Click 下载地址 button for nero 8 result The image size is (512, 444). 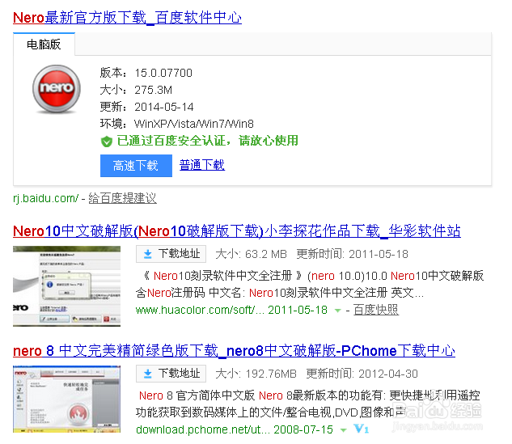click(171, 374)
